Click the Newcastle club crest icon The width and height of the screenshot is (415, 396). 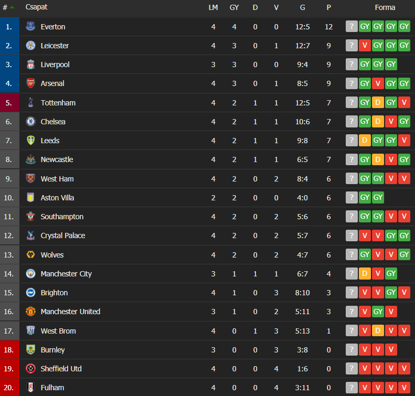[31, 159]
